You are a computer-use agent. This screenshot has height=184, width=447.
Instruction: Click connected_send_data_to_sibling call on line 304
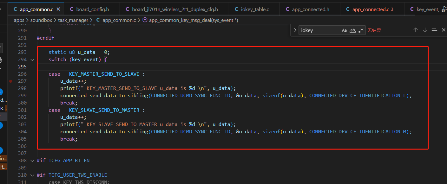pos(104,132)
